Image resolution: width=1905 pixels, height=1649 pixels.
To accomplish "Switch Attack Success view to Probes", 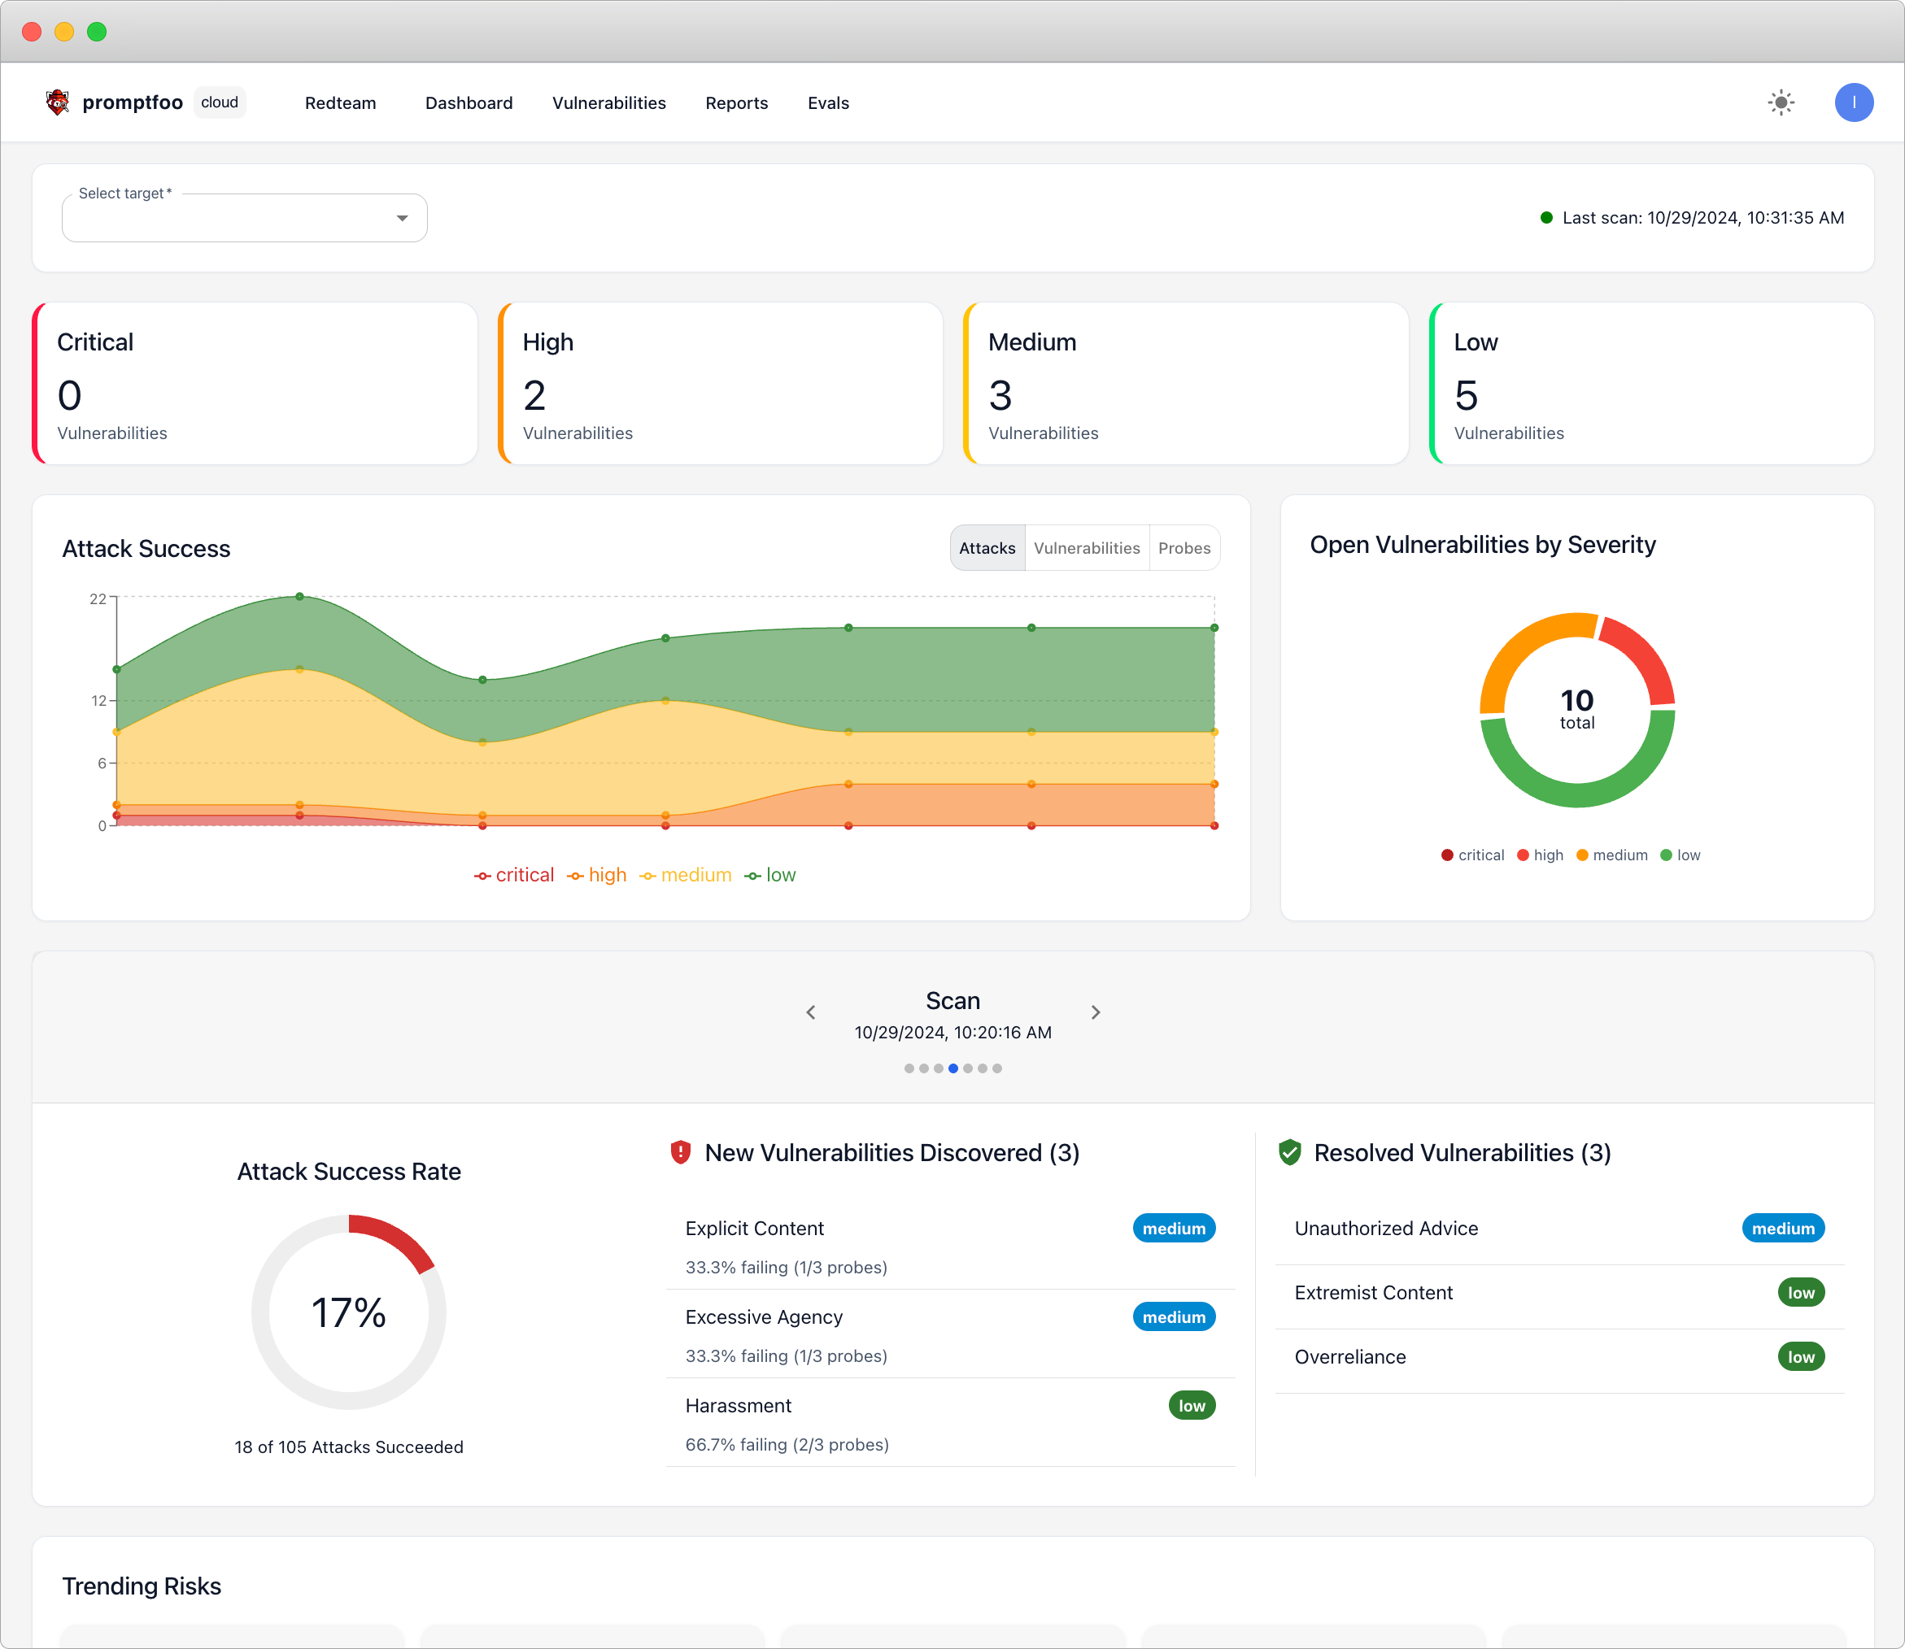I will (x=1184, y=547).
